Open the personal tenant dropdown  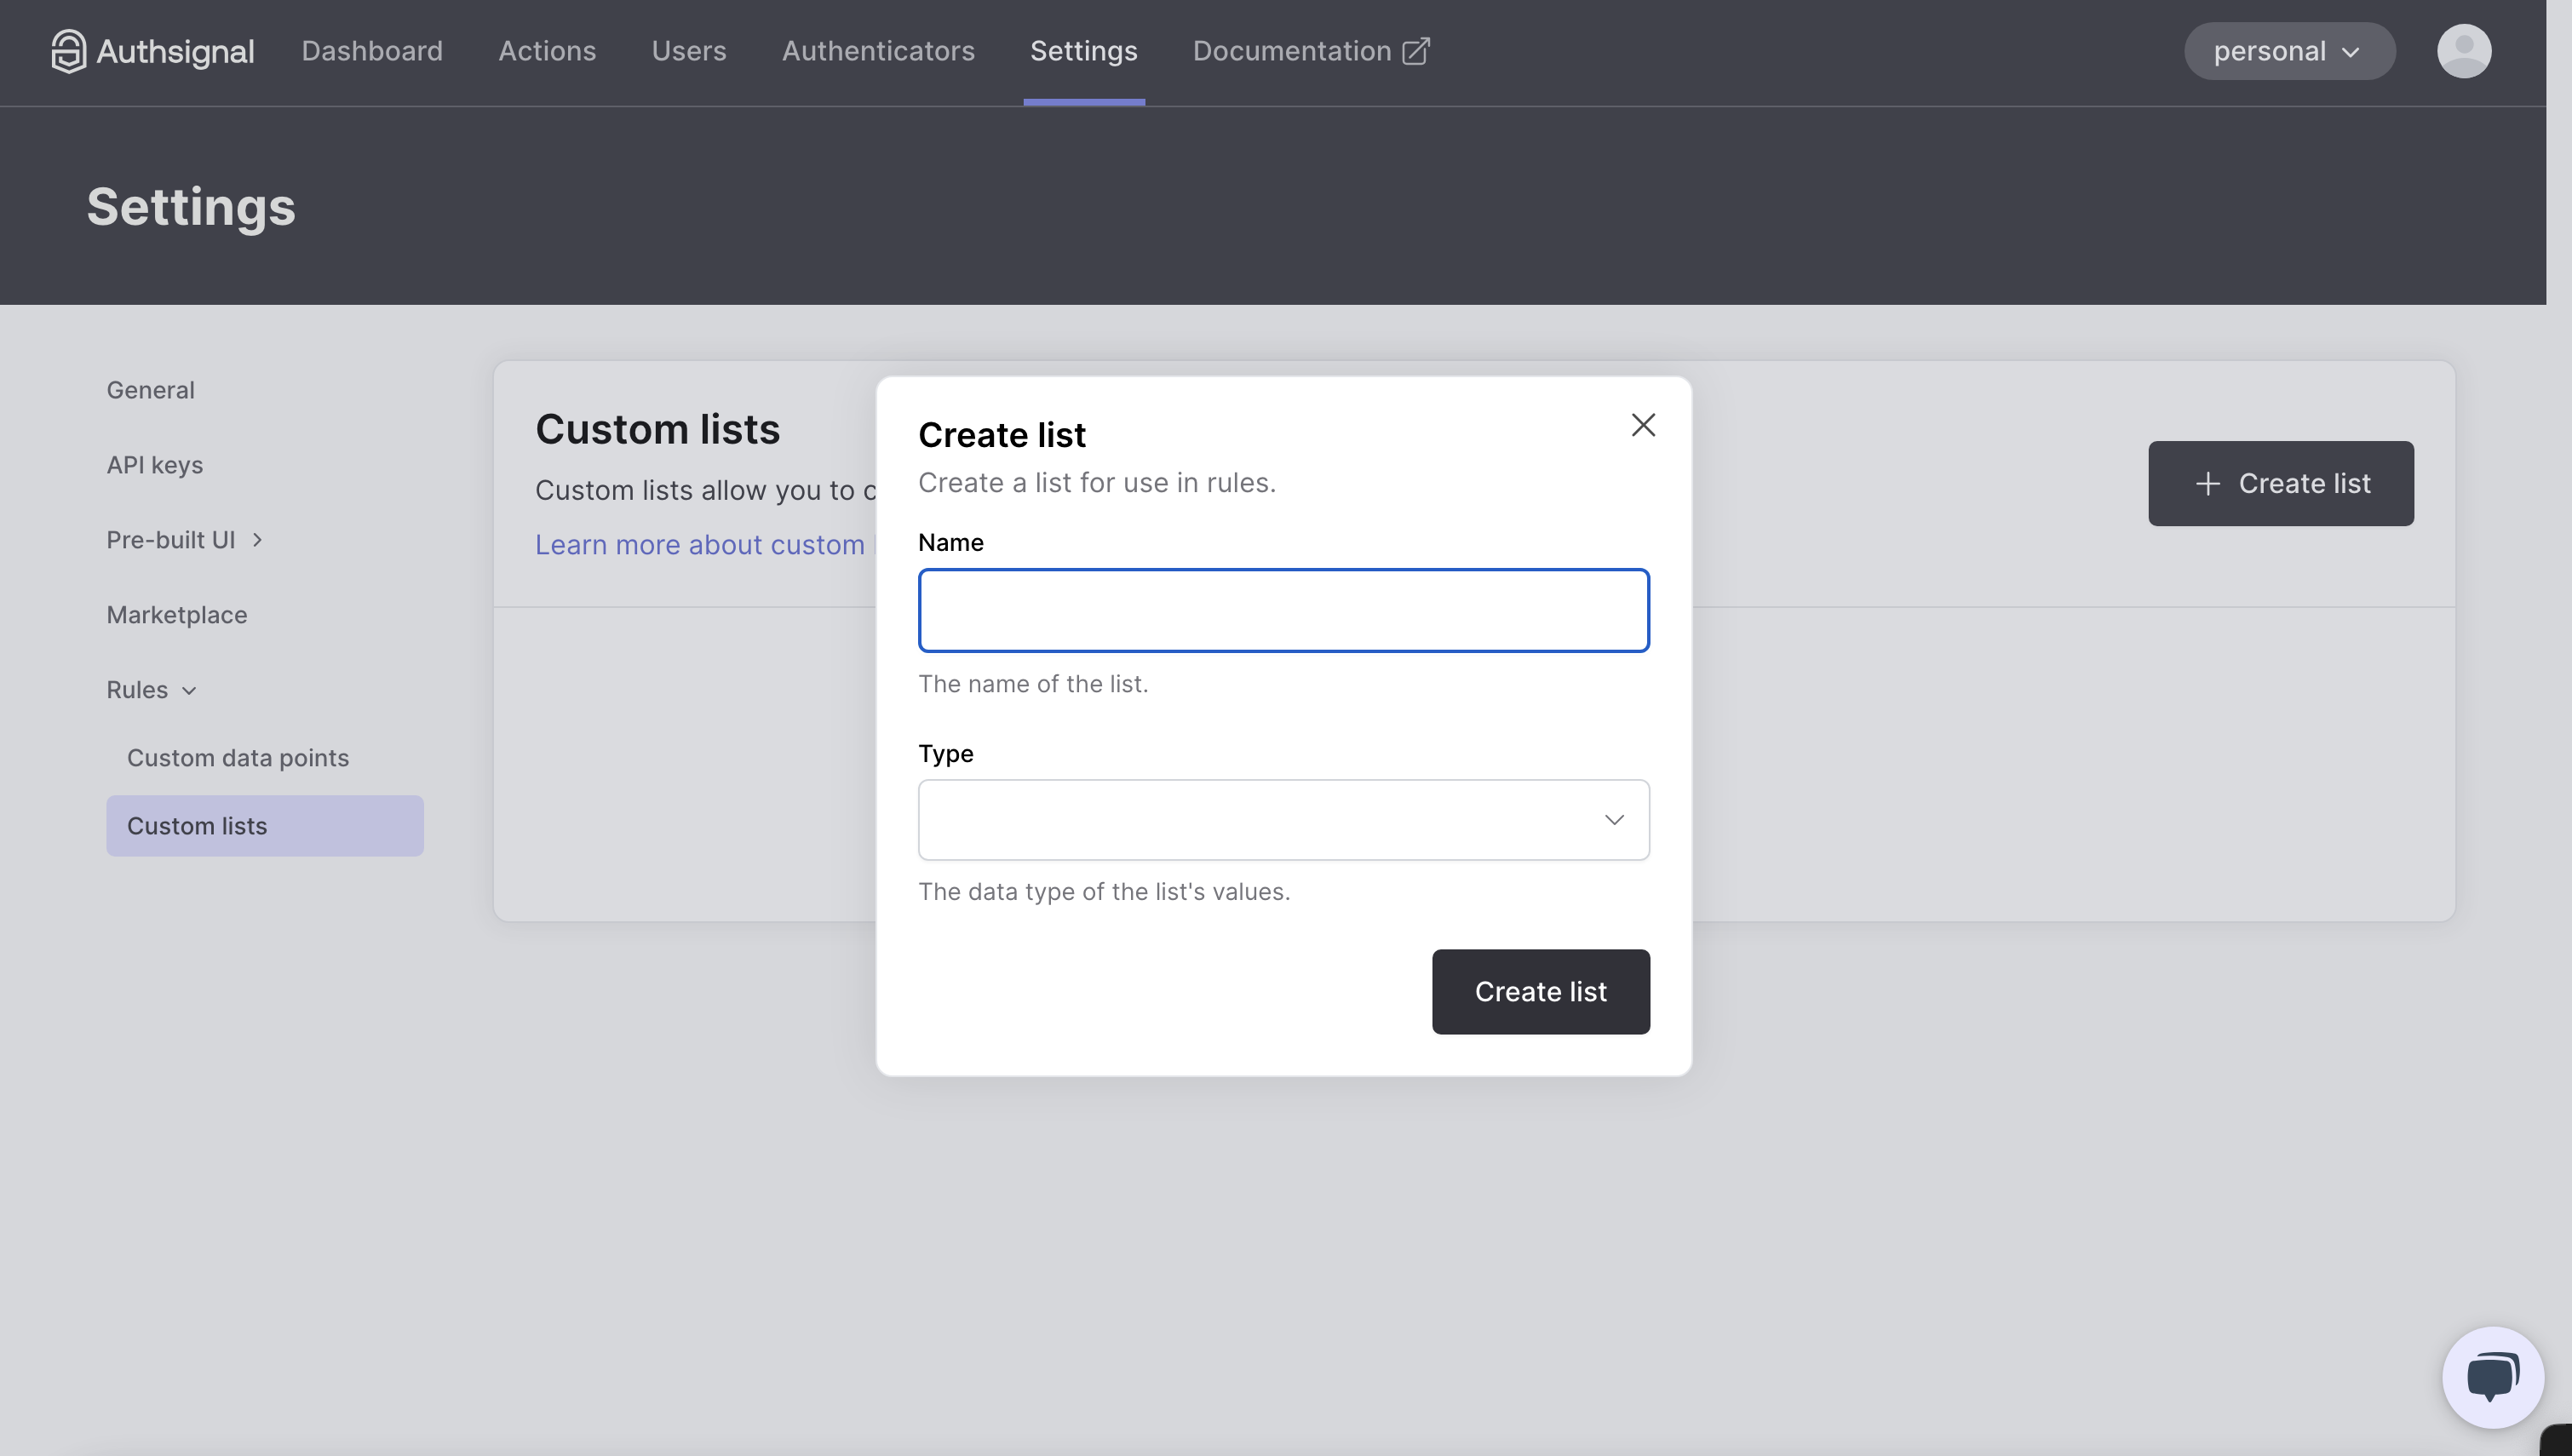[x=2289, y=51]
